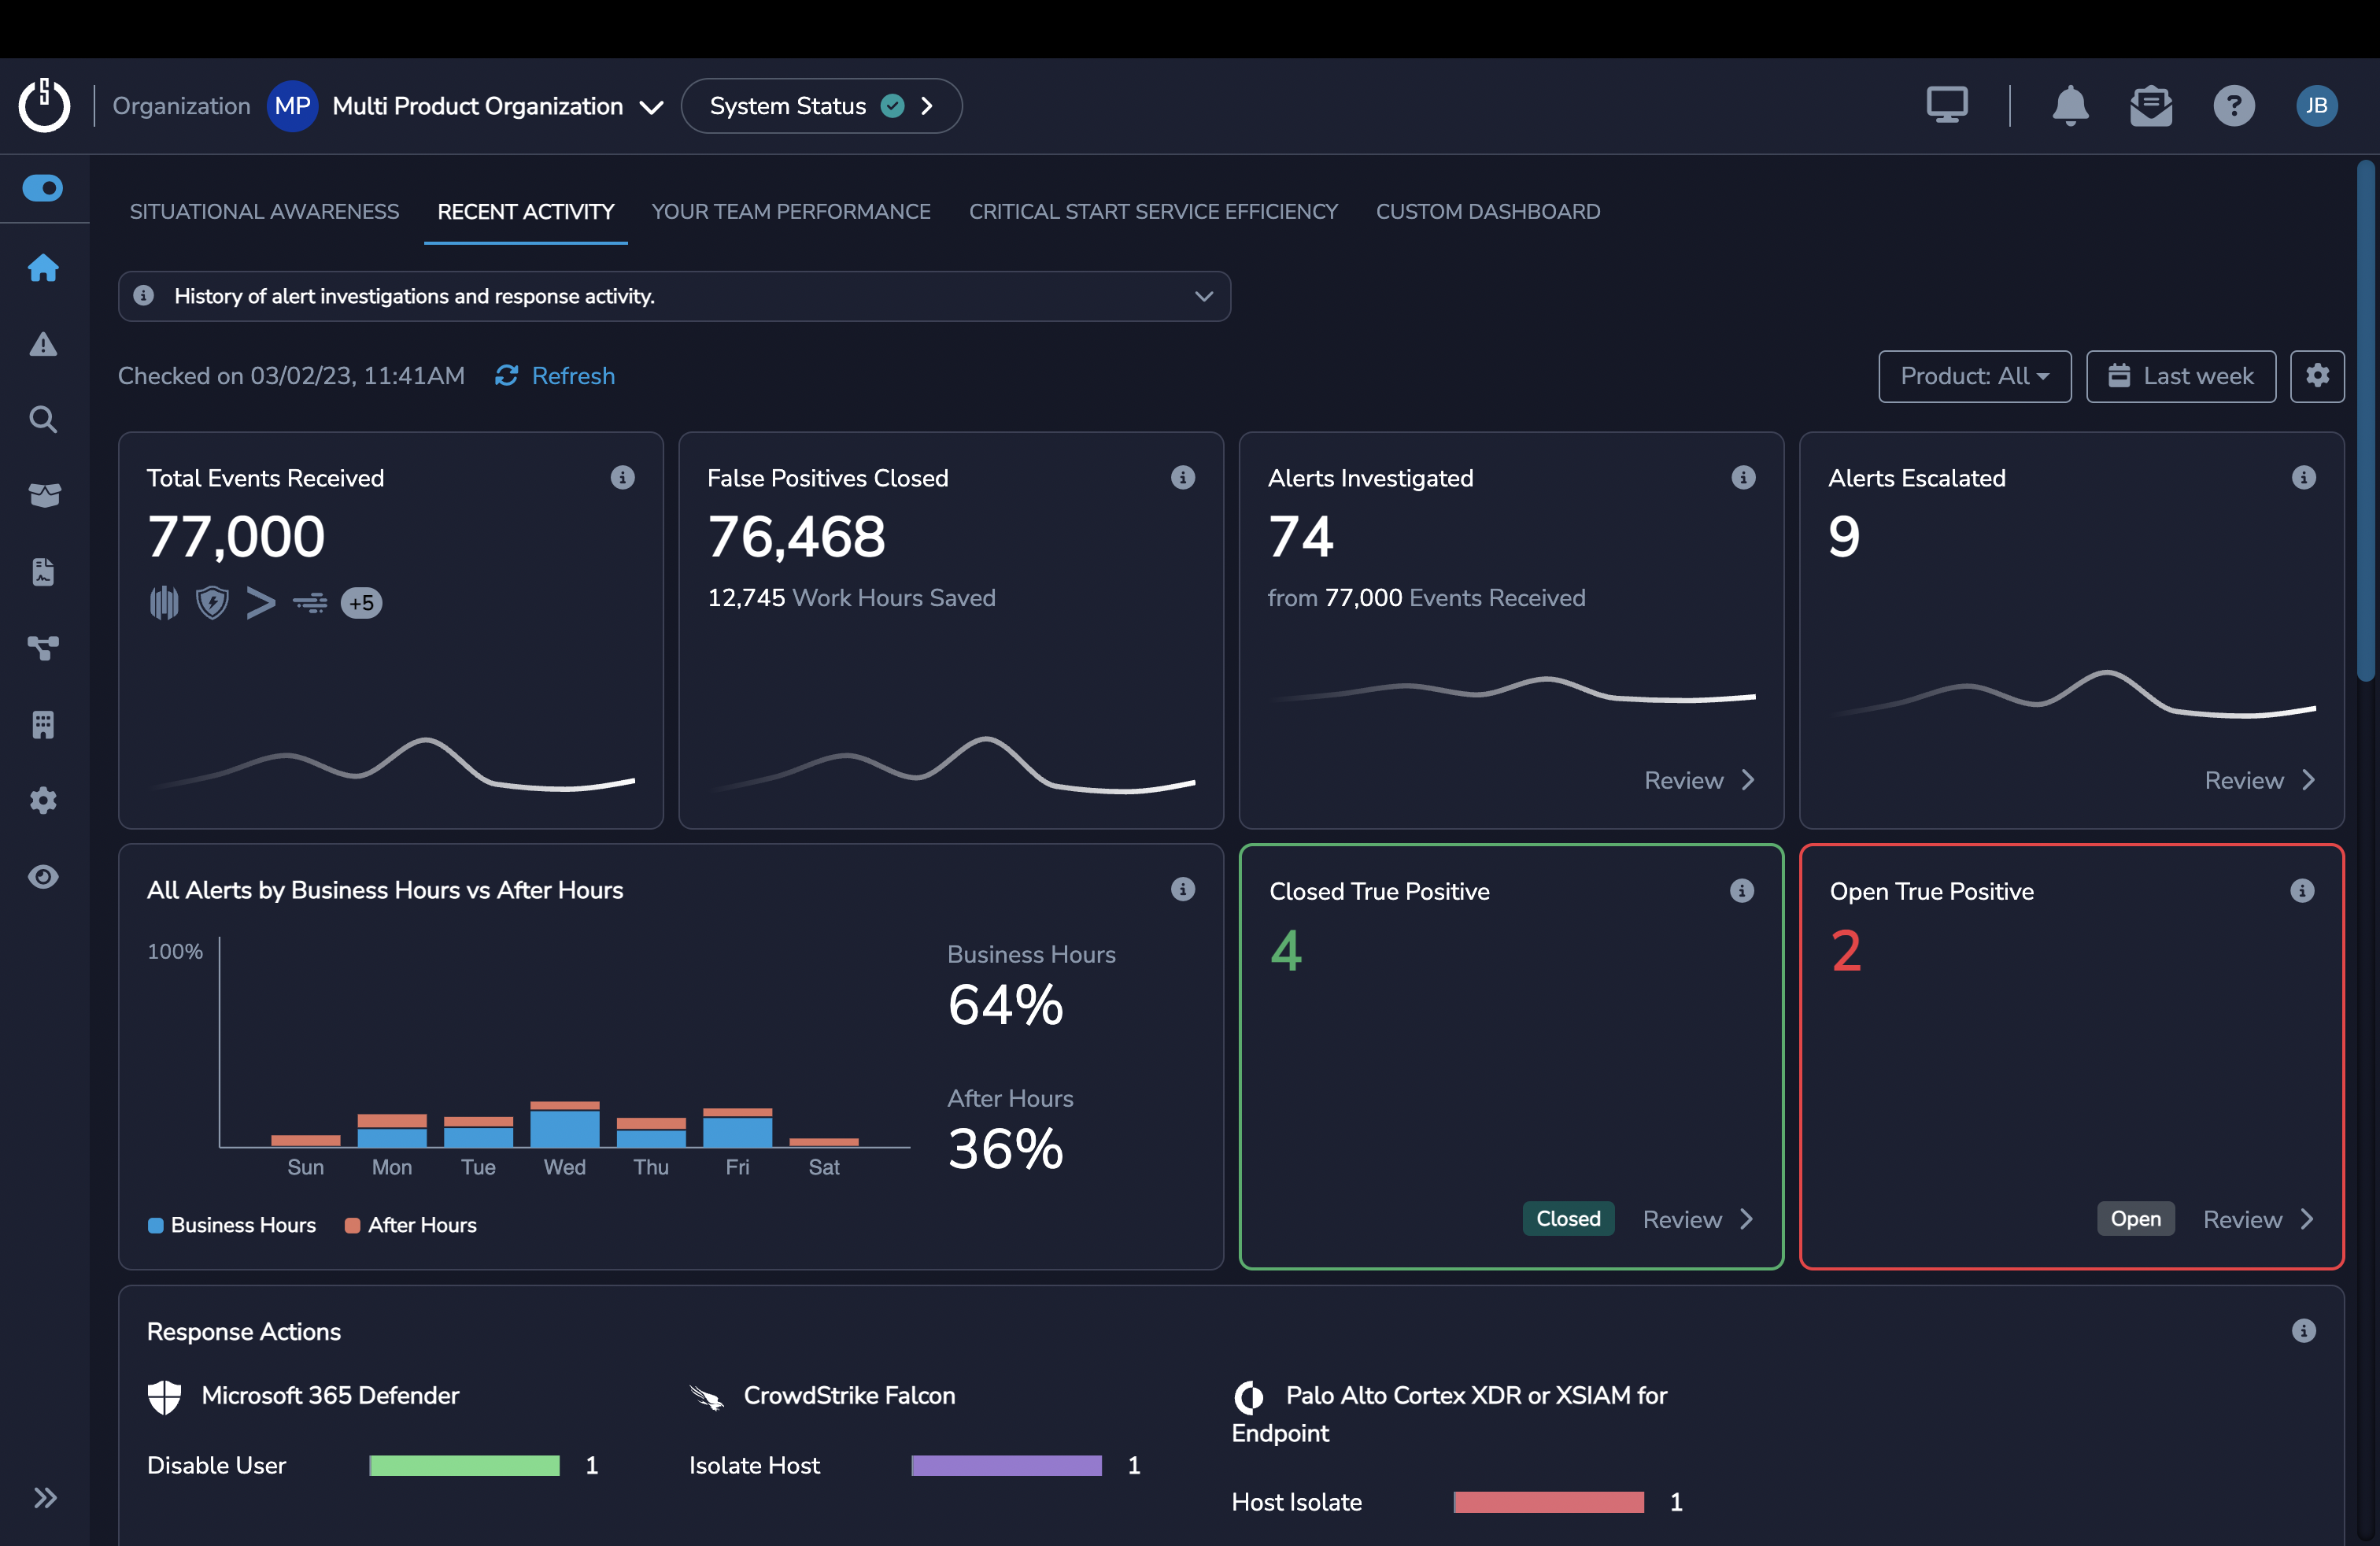Viewport: 2380px width, 1546px height.
Task: Click the Open status badge
Action: pos(2135,1218)
